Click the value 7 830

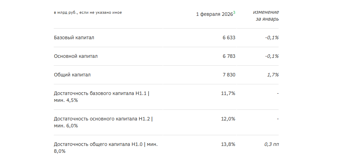[x=229, y=75]
